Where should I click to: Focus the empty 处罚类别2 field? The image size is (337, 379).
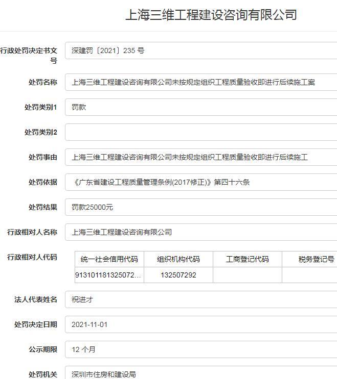point(201,132)
